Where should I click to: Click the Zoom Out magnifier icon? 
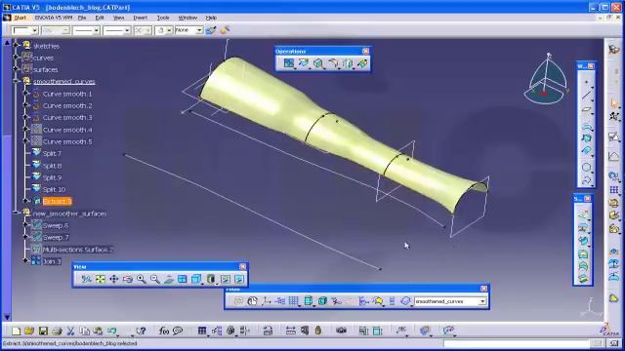click(x=154, y=279)
